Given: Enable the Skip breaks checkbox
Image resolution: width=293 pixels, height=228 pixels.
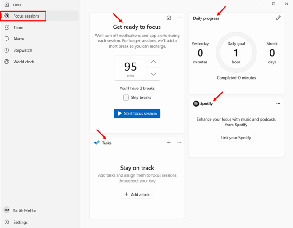Looking at the screenshot, I should point(126,98).
